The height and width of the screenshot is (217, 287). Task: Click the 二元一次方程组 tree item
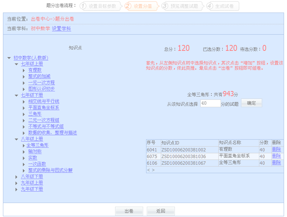coord(44,120)
